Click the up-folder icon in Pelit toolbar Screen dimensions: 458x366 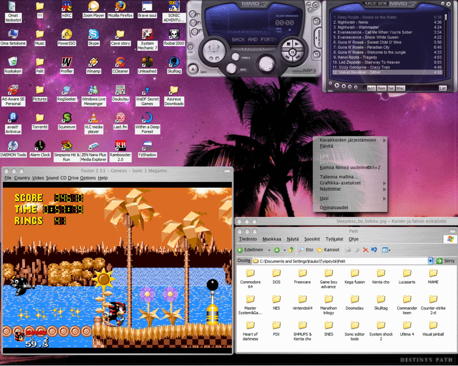coord(291,250)
